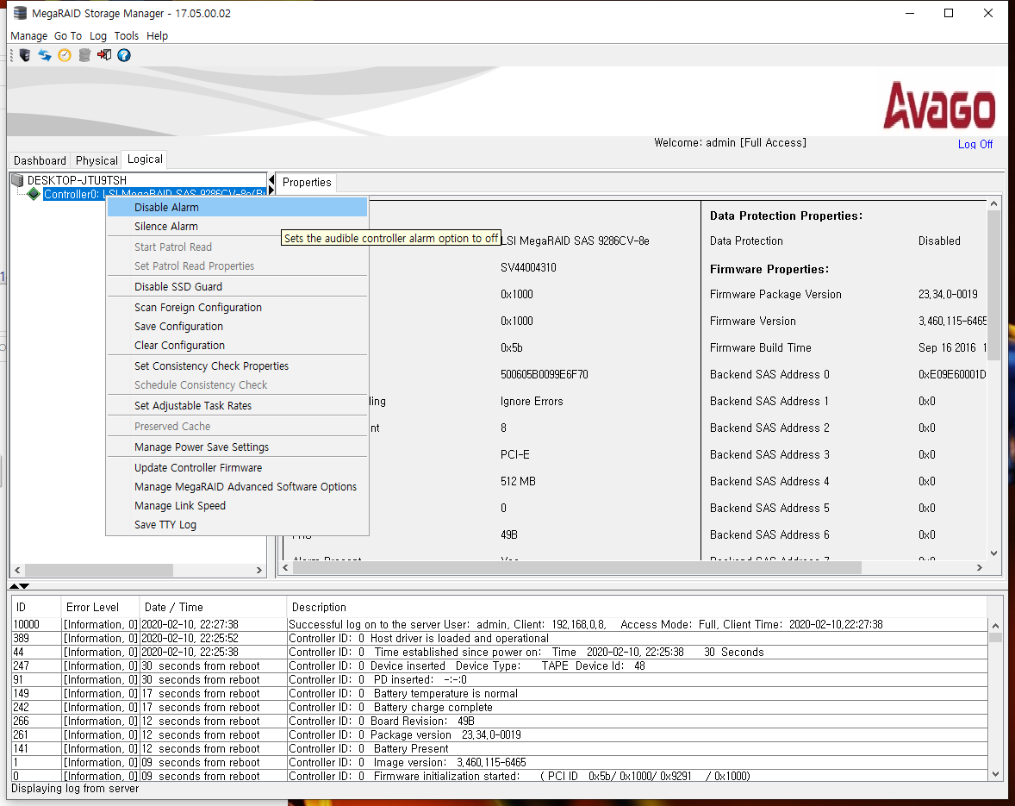Viewport: 1015px width, 806px height.
Task: Choose Save Configuration menu entry
Action: pos(238,327)
